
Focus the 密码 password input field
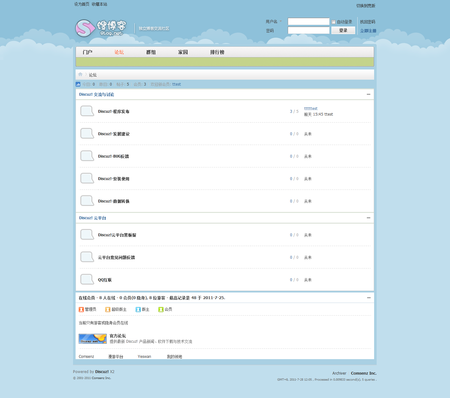[x=309, y=30]
